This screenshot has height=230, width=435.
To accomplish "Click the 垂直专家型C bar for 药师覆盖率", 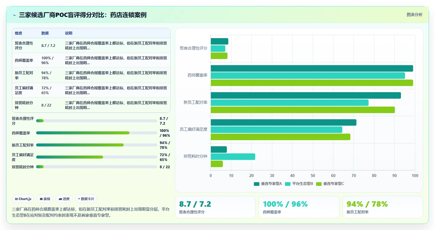I will coord(312,83).
